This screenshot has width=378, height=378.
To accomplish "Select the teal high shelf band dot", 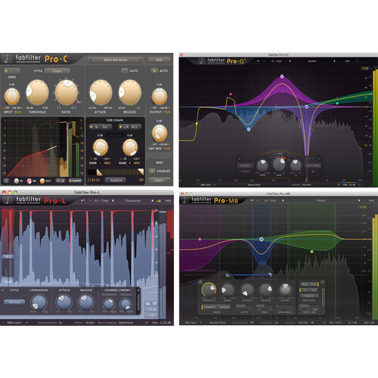I will coord(337,104).
